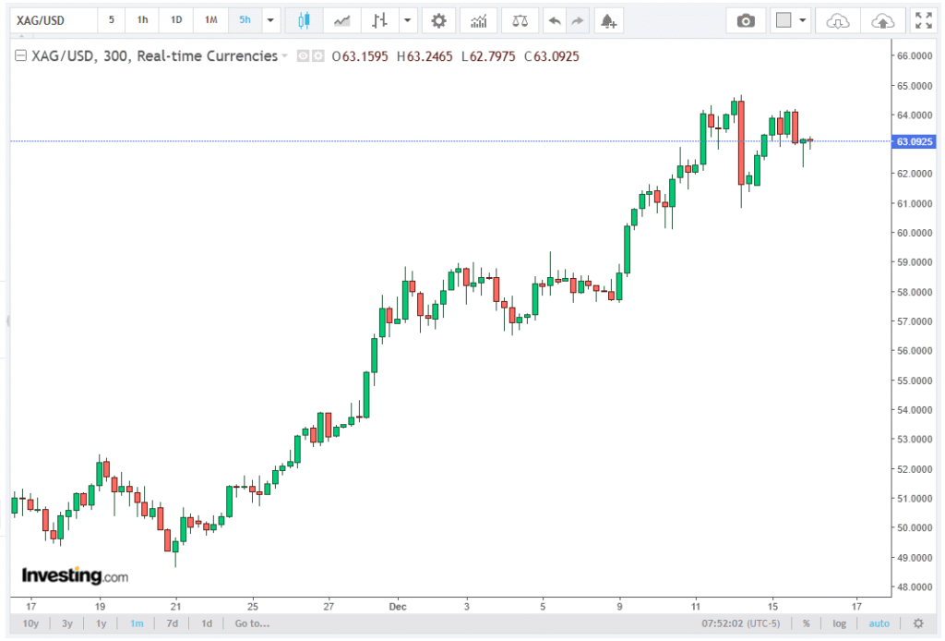
Task: Switch to the 1D interval tab
Action: (175, 20)
